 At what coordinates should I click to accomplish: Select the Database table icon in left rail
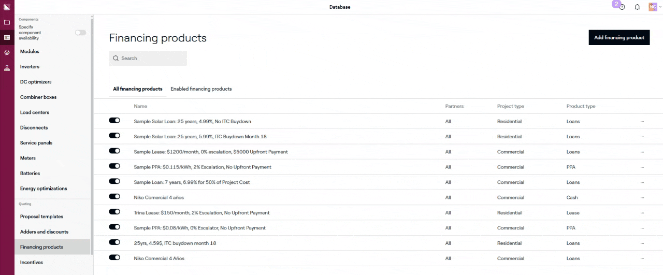7,37
